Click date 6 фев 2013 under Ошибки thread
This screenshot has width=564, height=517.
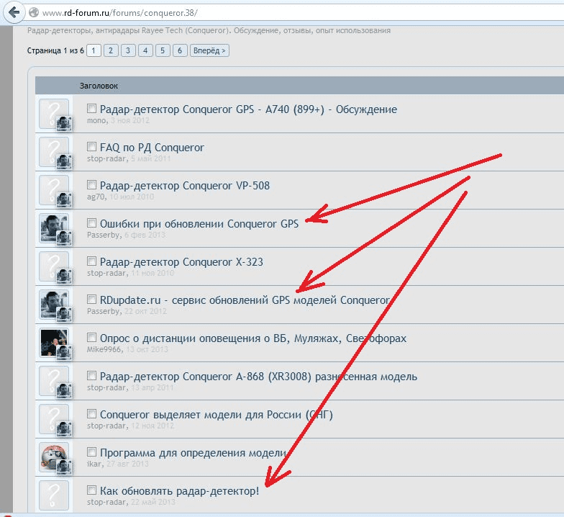(x=145, y=235)
